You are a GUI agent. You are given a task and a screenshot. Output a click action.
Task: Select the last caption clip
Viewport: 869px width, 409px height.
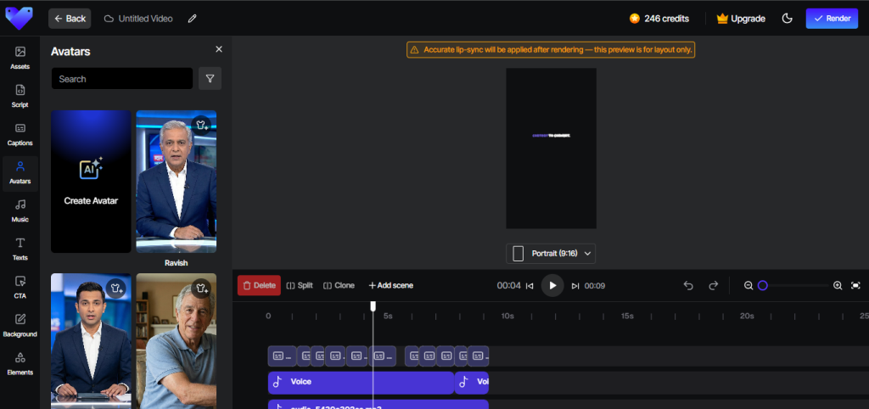(x=479, y=356)
